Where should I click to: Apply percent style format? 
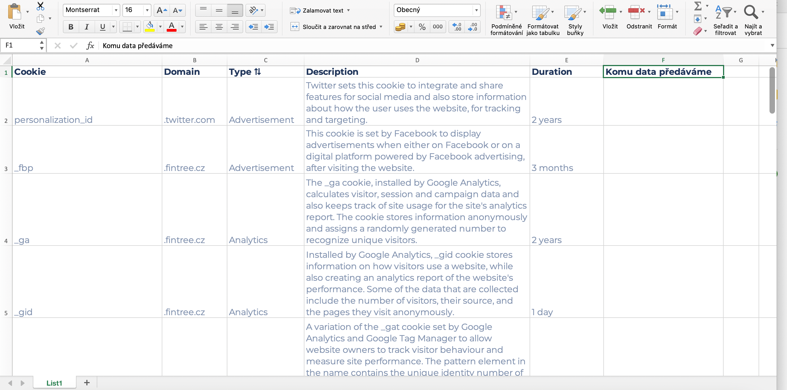click(422, 27)
